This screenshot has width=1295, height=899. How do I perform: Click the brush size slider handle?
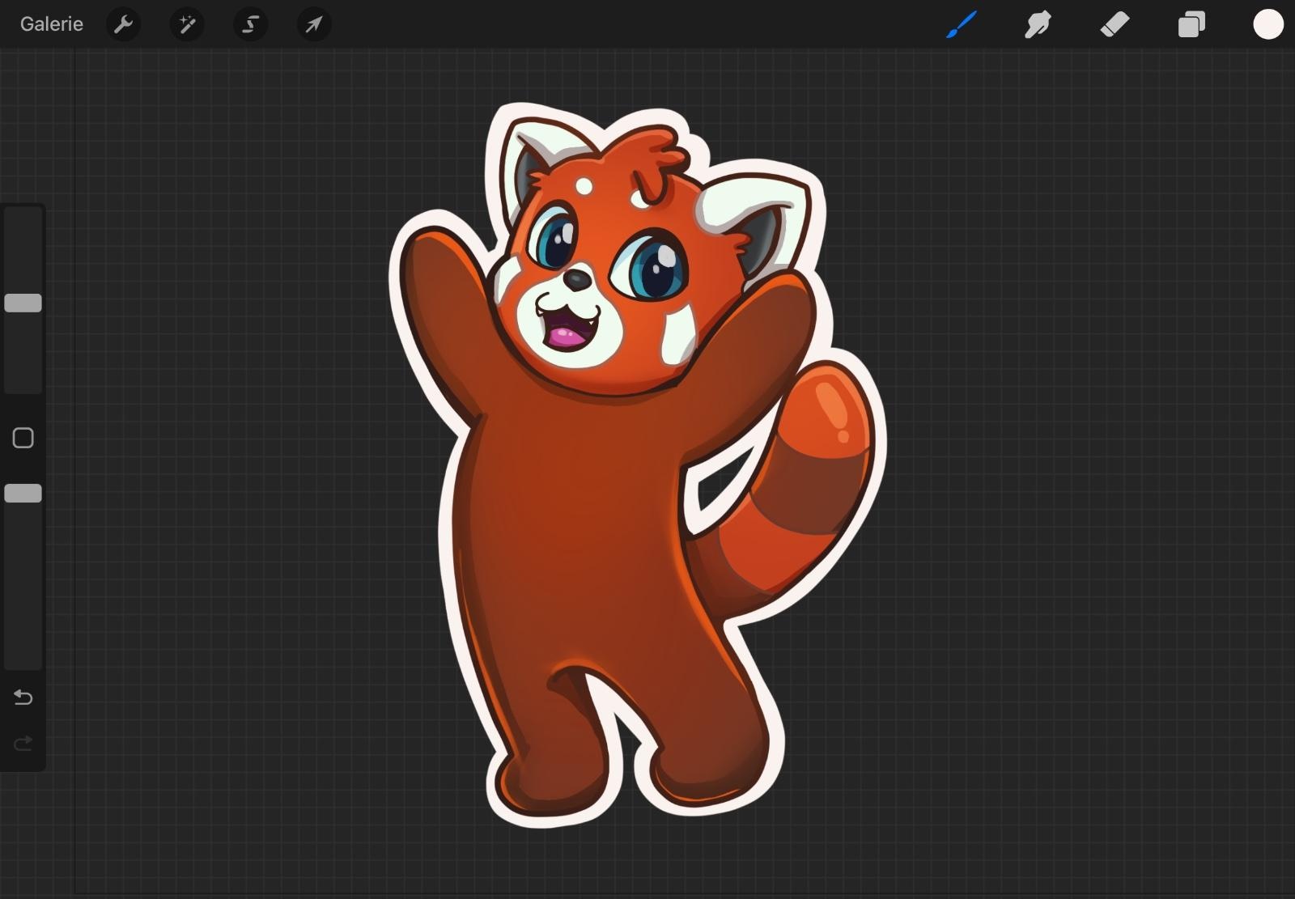point(23,303)
